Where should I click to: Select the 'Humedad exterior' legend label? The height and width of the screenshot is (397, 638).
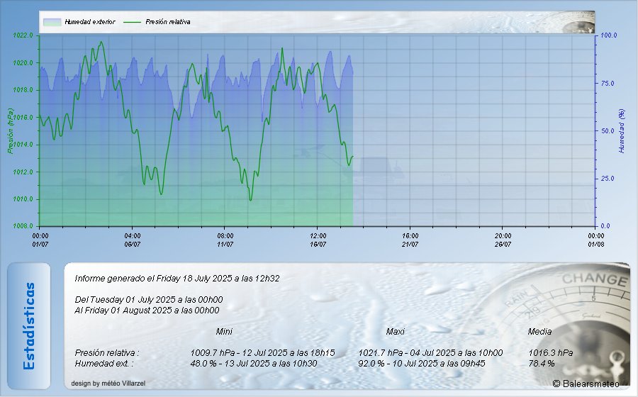(x=90, y=22)
